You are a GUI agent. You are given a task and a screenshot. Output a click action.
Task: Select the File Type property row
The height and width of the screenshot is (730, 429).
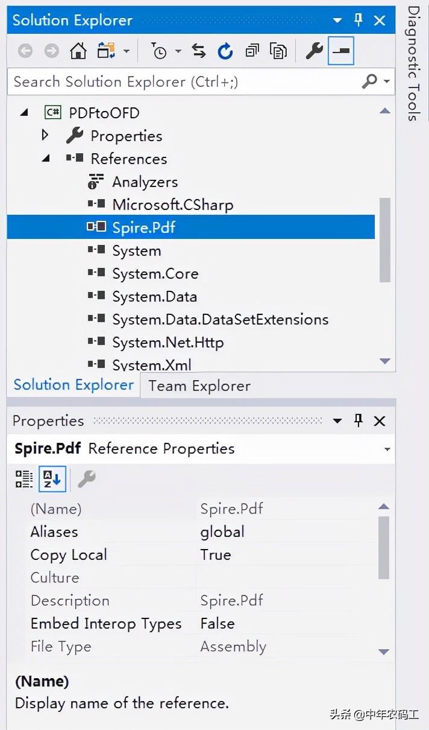pyautogui.click(x=193, y=646)
